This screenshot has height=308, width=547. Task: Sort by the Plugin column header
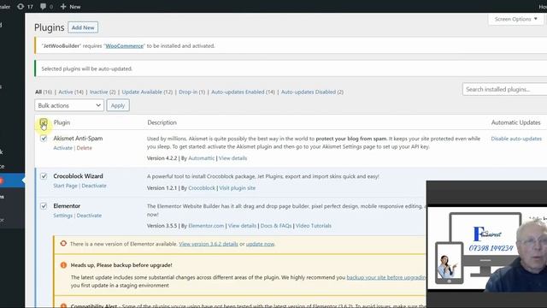click(x=62, y=122)
